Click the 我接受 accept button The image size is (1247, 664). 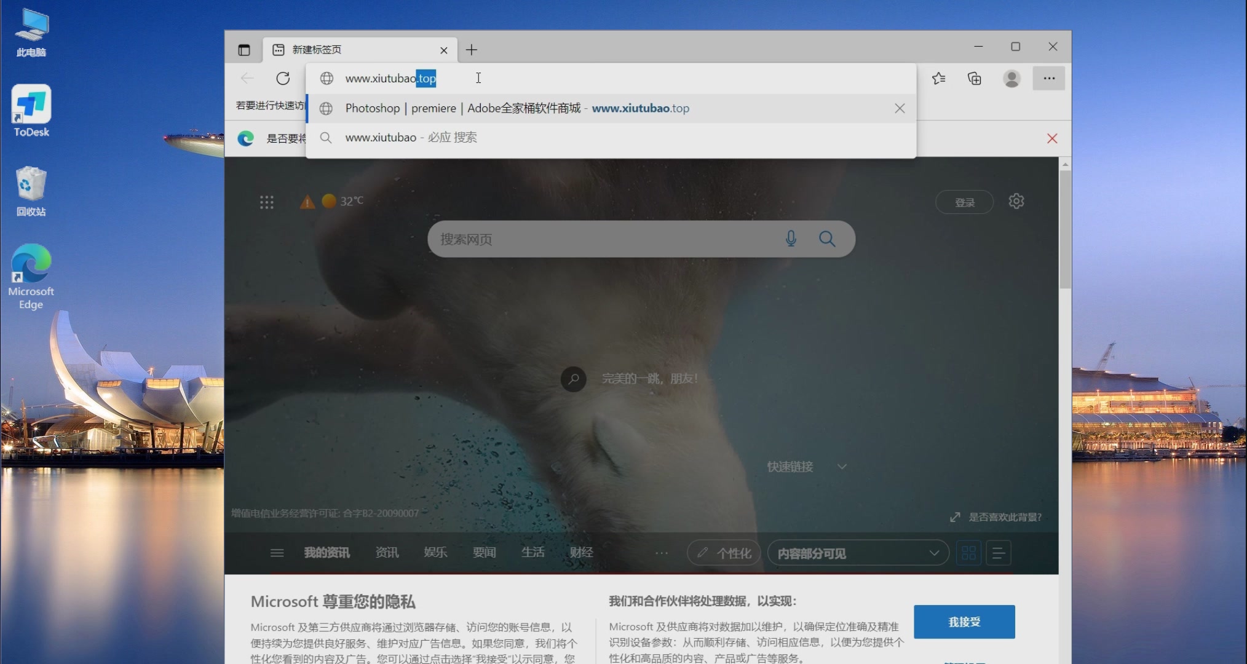click(964, 622)
